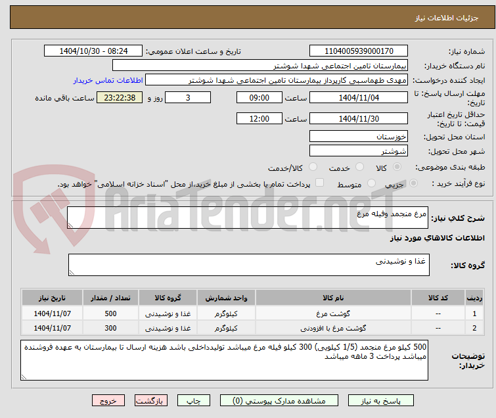The width and height of the screenshot is (496, 418).
Task: Click the خروج exit button
Action: point(108,401)
